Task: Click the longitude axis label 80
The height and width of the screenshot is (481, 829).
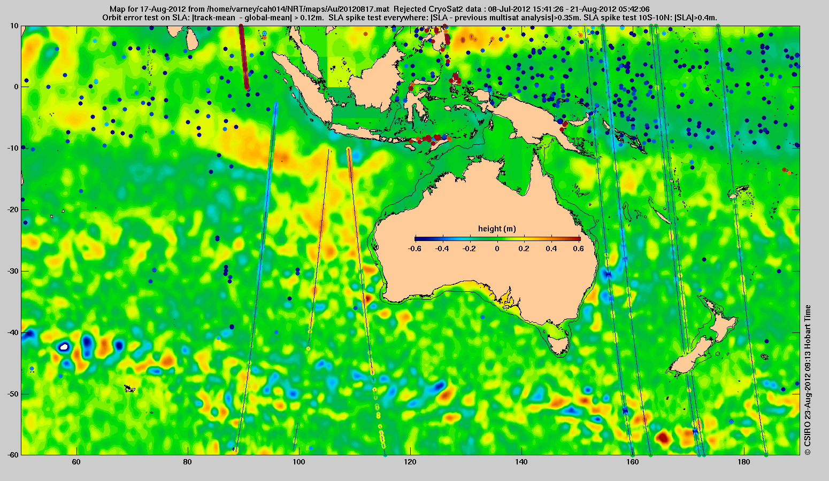Action: coord(187,462)
